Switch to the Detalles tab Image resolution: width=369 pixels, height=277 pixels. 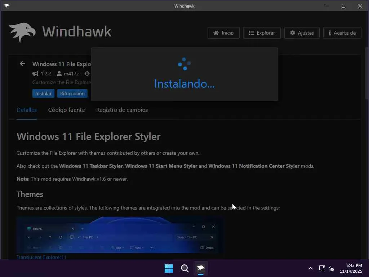click(27, 110)
